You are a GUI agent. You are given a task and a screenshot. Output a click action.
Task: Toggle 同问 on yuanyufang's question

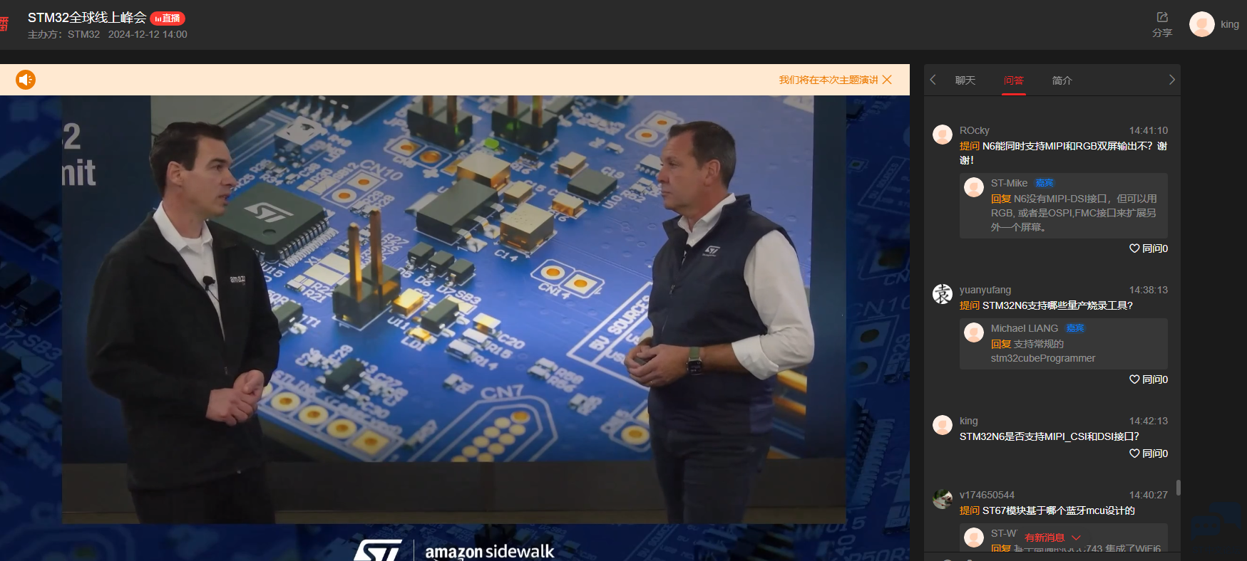coord(1149,379)
